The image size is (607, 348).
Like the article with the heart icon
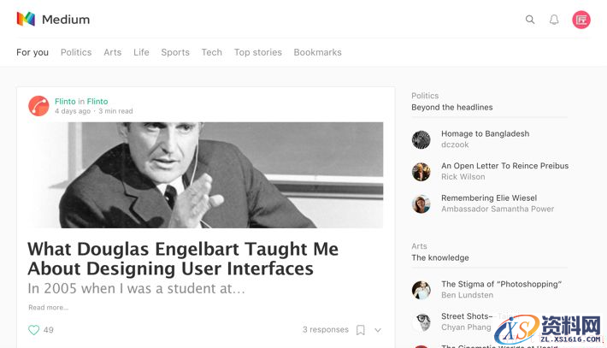pos(34,330)
